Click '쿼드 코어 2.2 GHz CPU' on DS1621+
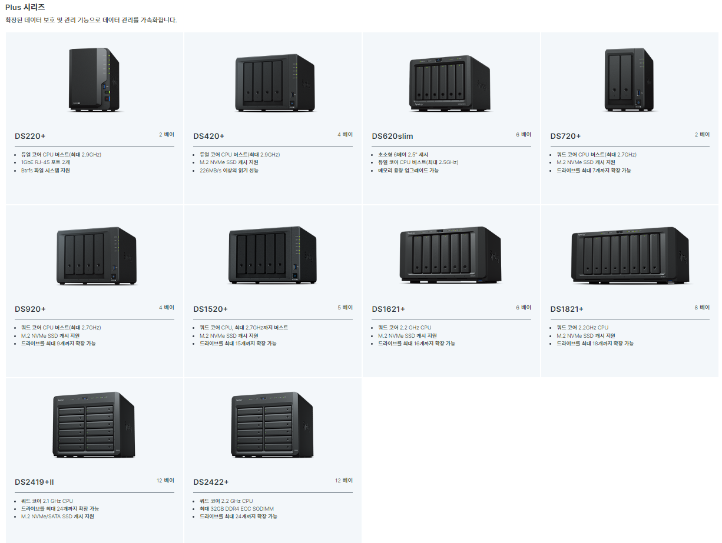722x543 pixels. tap(405, 328)
